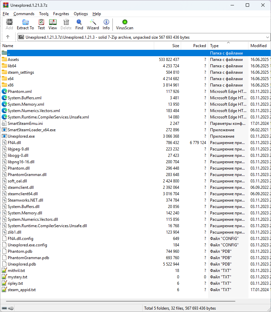Click the Add toolbar icon
This screenshot has width=271, height=312.
point(9,22)
